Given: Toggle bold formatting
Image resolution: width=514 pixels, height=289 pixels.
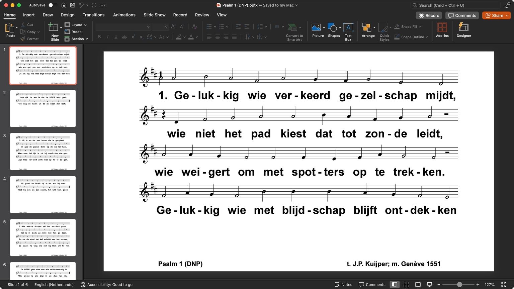Looking at the screenshot, I should pyautogui.click(x=99, y=37).
